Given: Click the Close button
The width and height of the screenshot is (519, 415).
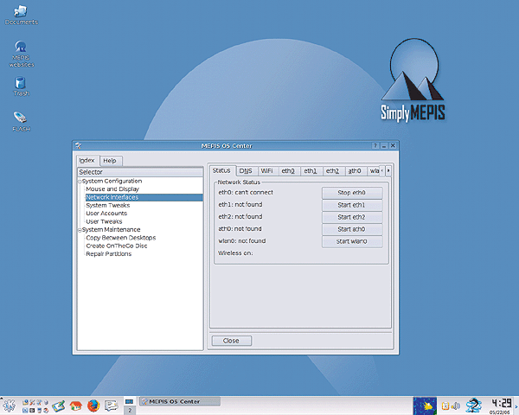Looking at the screenshot, I should [x=231, y=341].
